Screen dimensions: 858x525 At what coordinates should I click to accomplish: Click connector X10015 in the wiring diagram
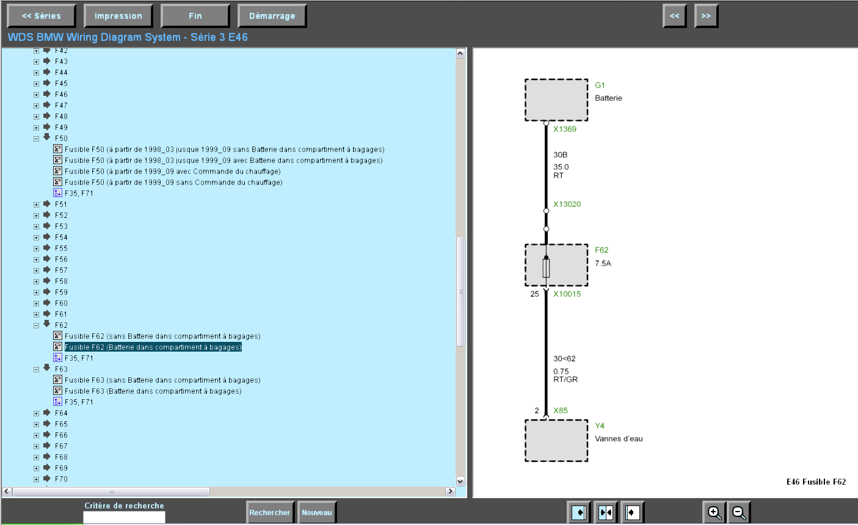tap(567, 294)
